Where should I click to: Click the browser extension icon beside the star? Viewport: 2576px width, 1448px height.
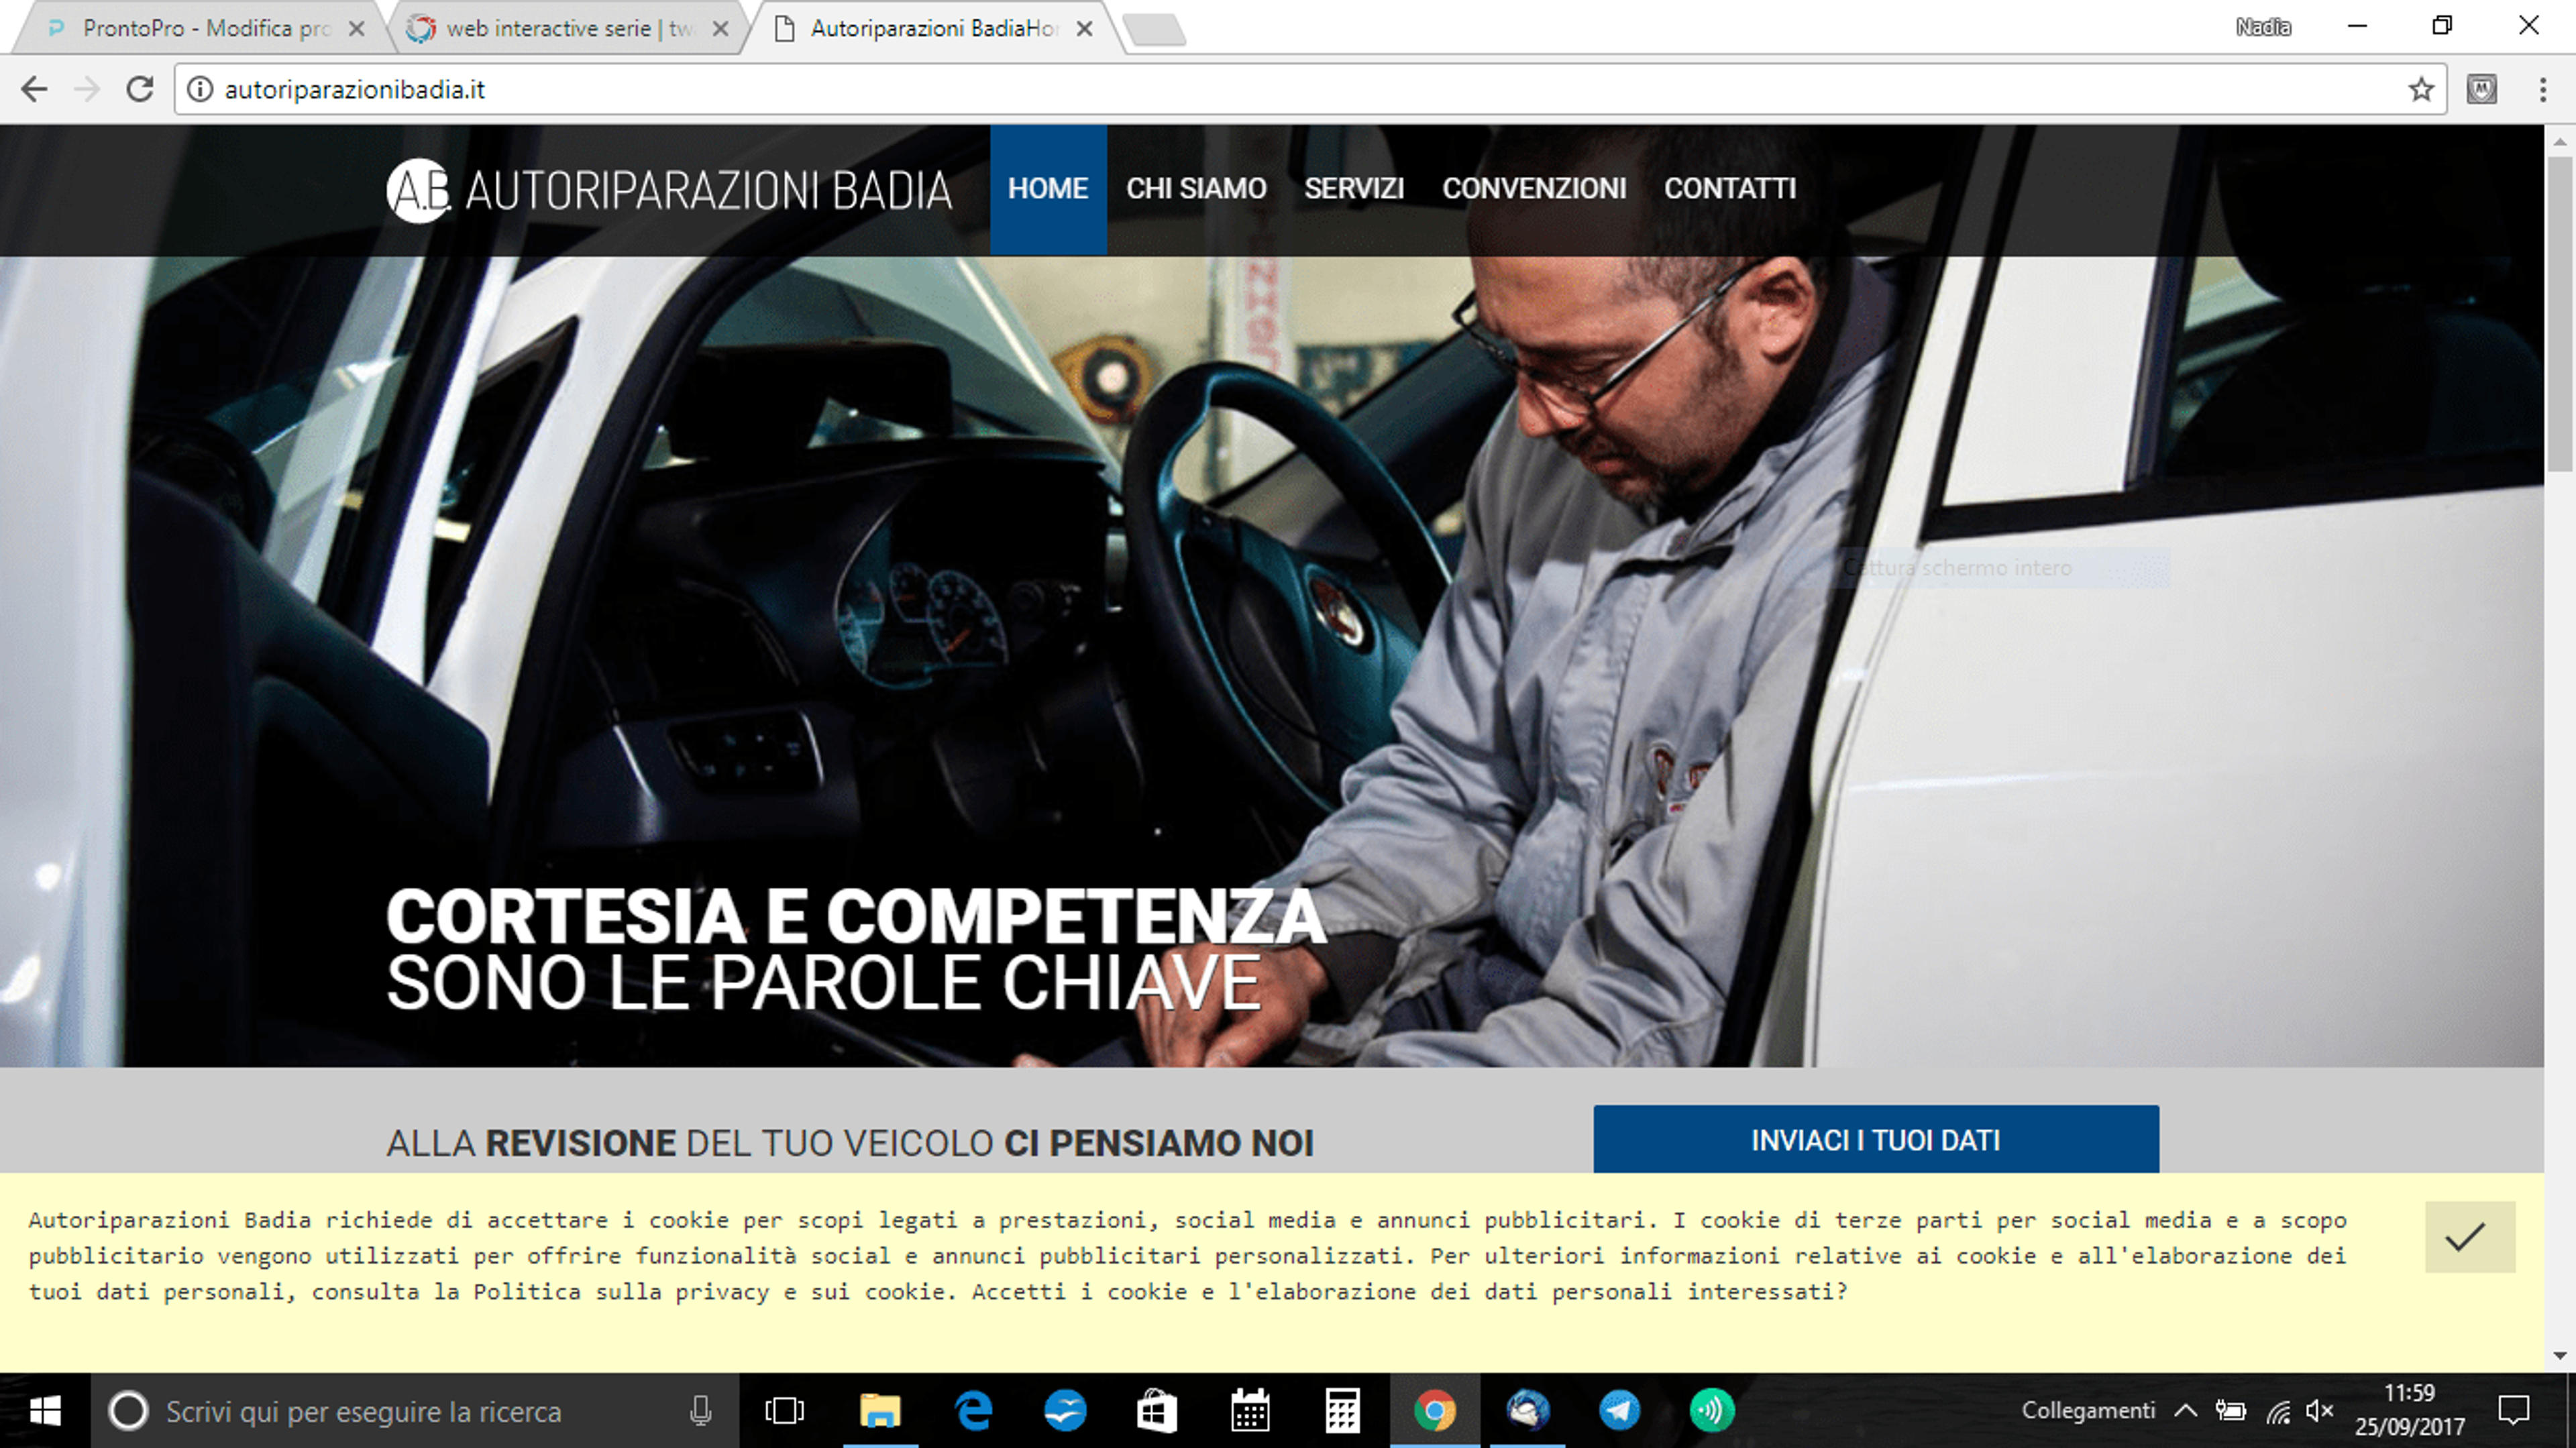tap(2481, 89)
